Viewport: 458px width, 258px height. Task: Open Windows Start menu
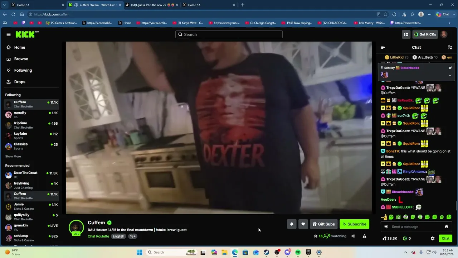pyautogui.click(x=140, y=252)
